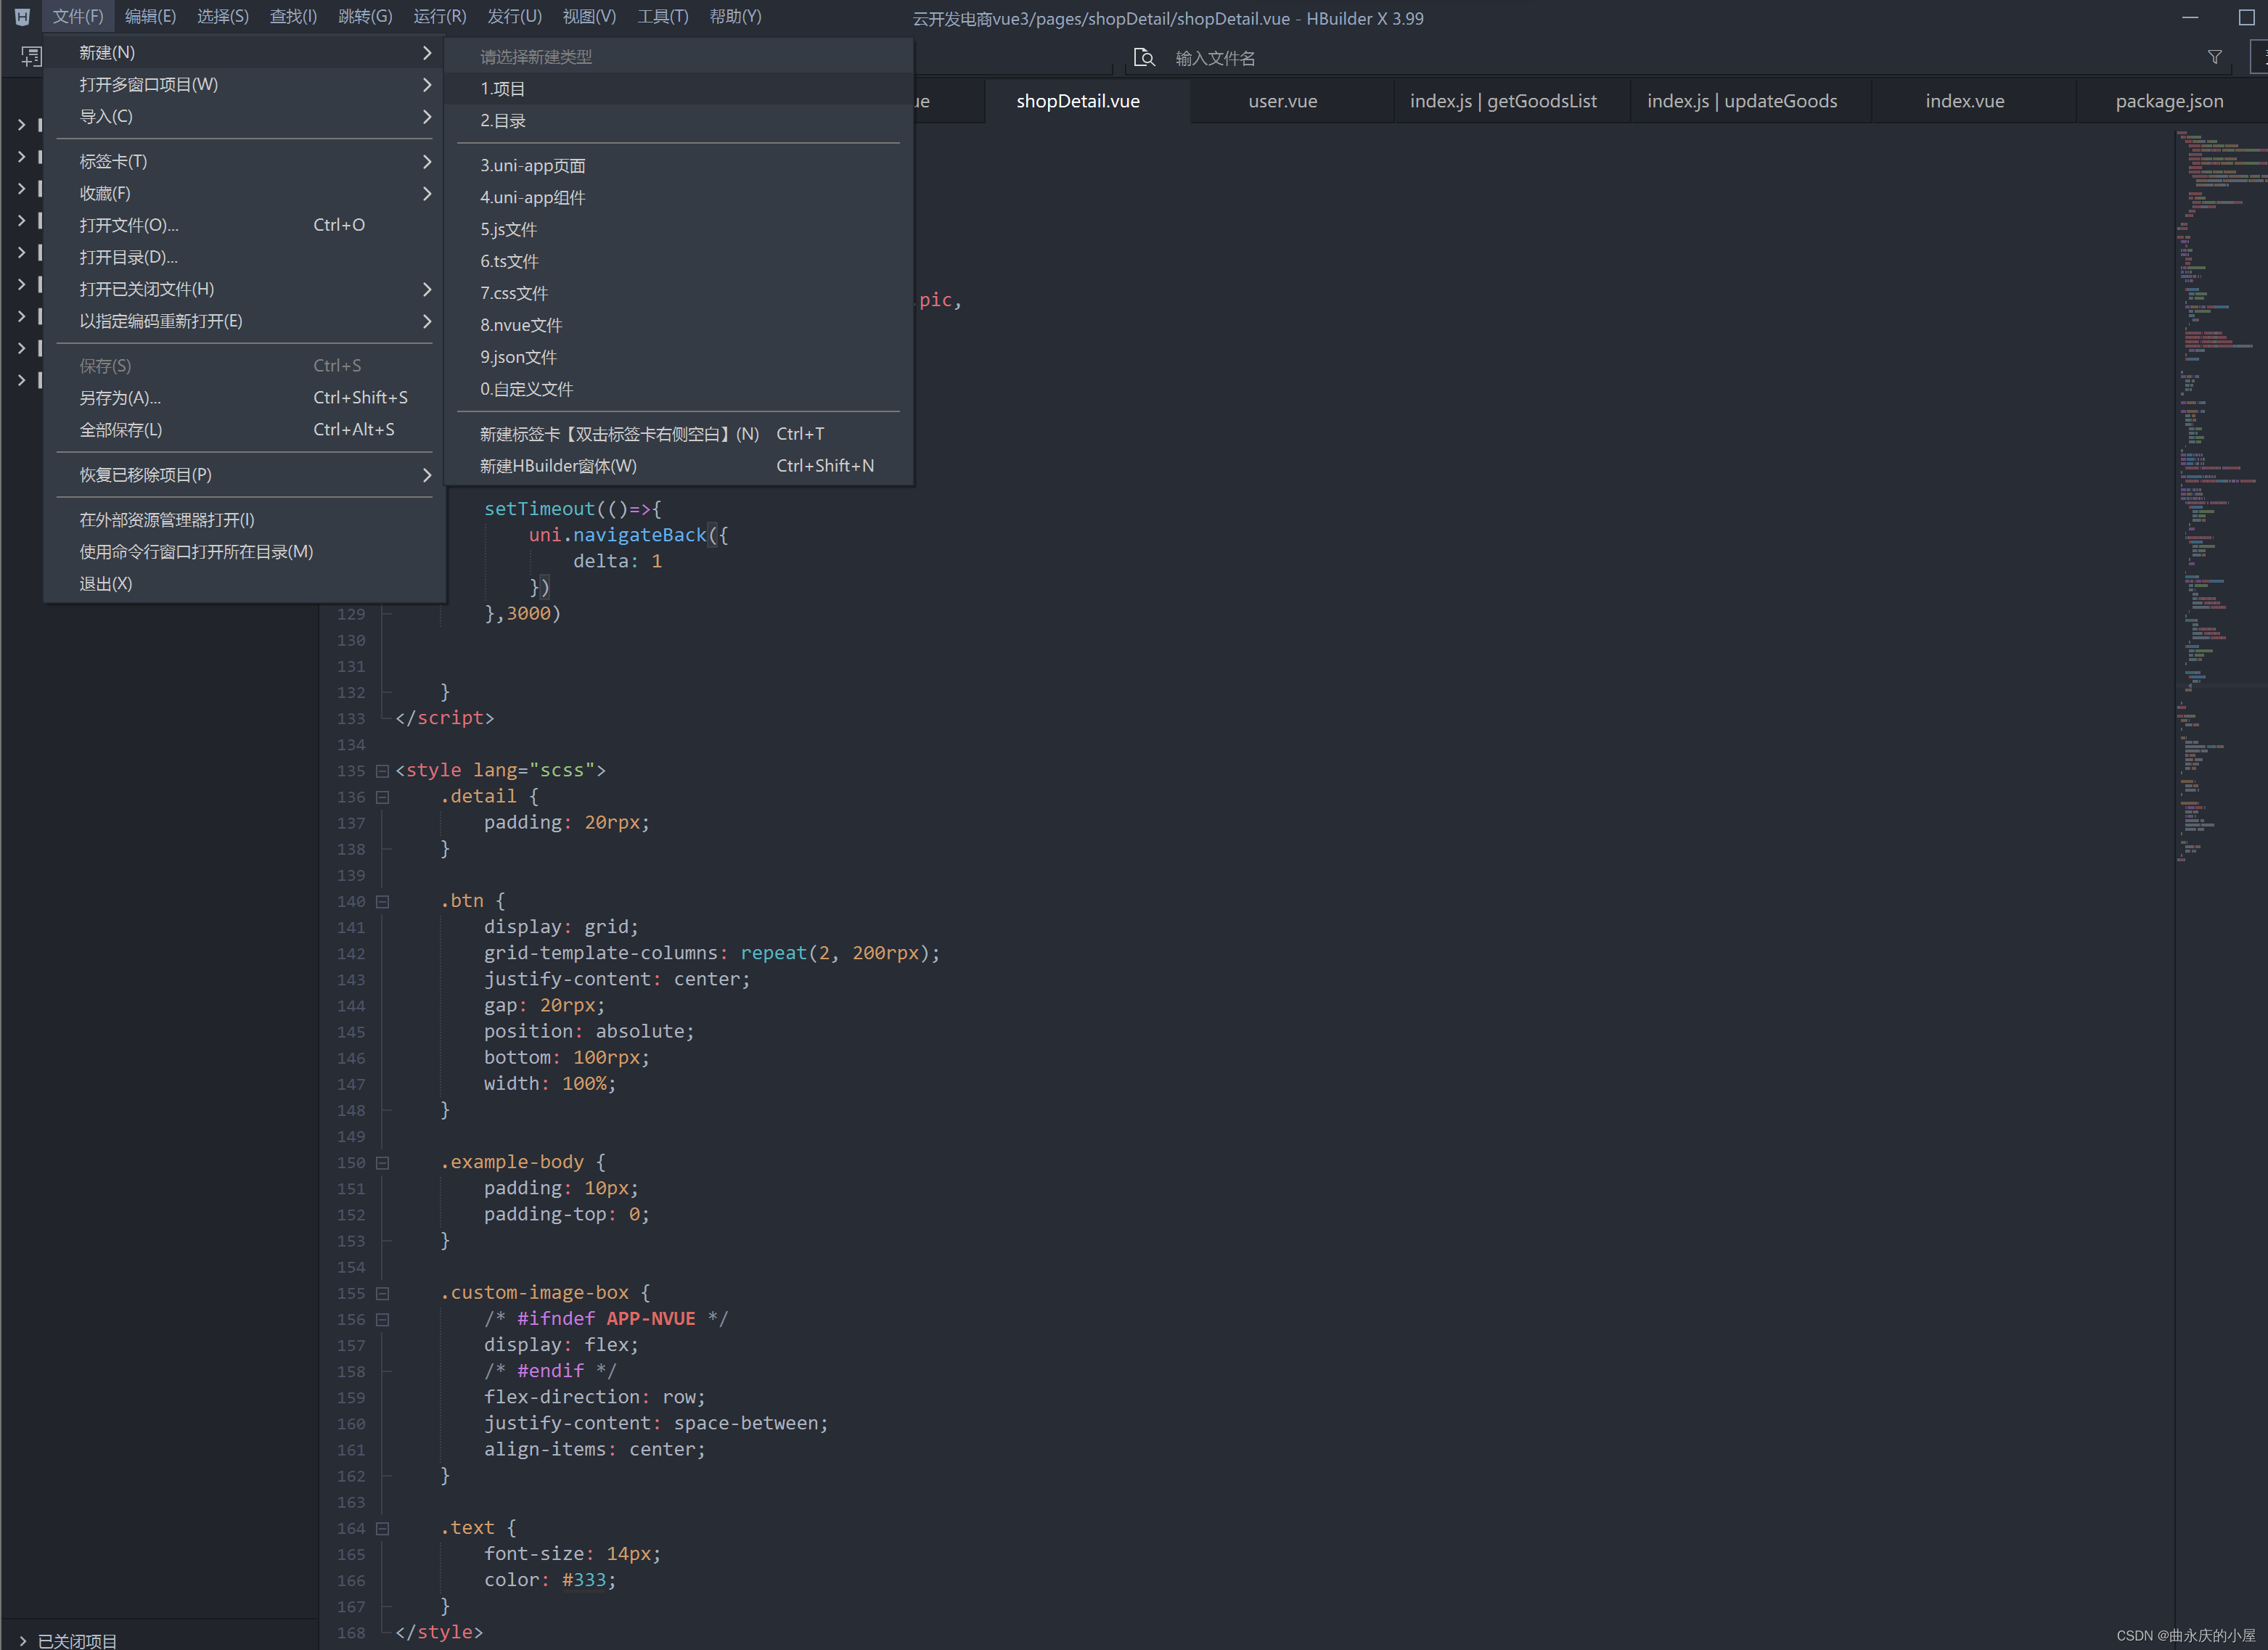Choose 新建标签卡 Ctrl+T entry
Image resolution: width=2268 pixels, height=1650 pixels.
point(678,434)
